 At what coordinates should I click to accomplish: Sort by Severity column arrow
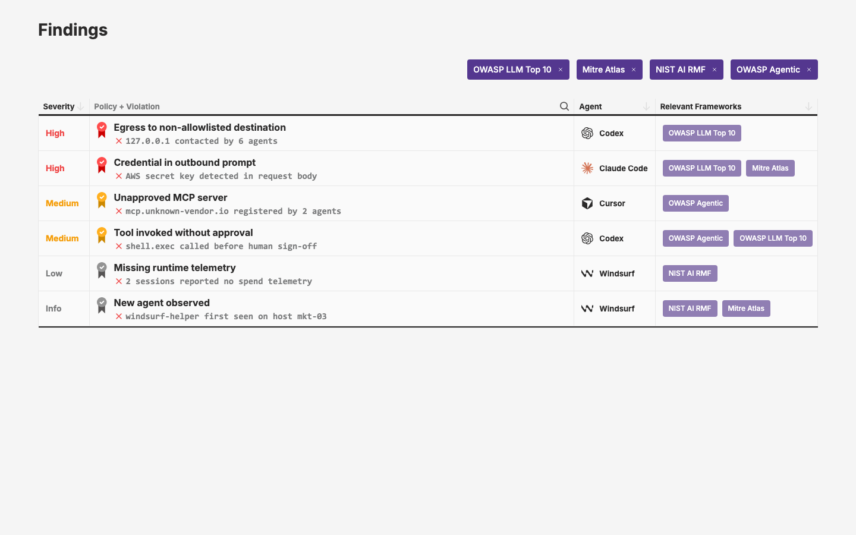[x=81, y=106]
